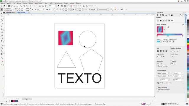Select the Freehand drawing tool
This screenshot has height=106, width=189.
1,26
